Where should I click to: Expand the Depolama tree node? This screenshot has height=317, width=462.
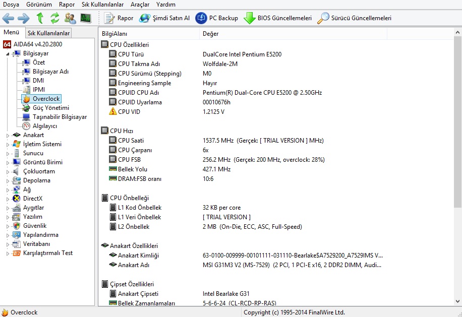click(x=8, y=181)
